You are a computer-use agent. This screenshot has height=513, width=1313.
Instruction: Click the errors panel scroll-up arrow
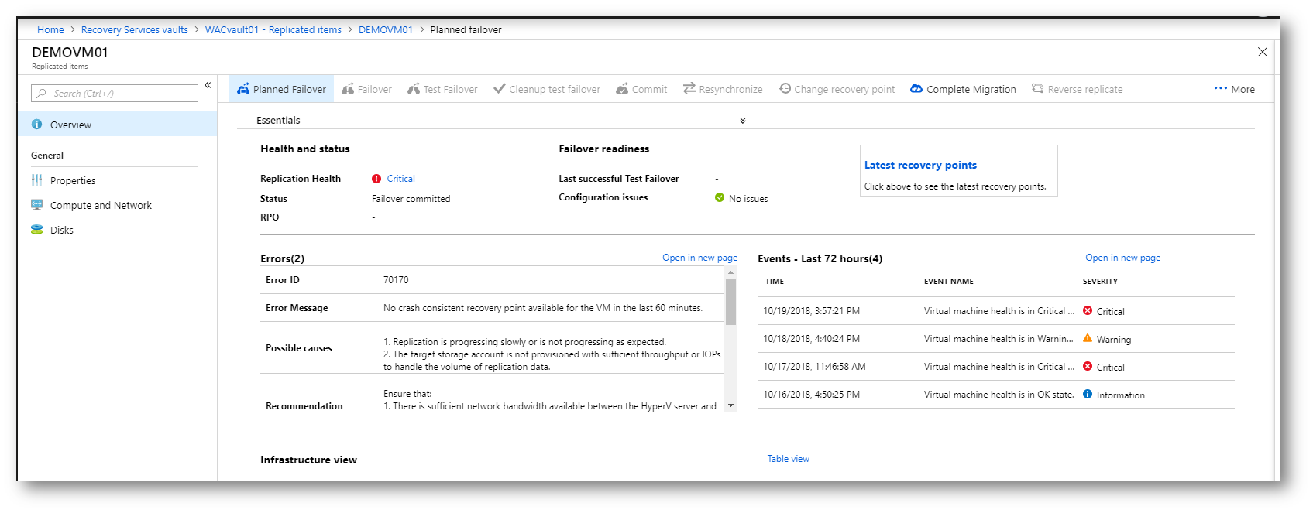click(x=730, y=272)
